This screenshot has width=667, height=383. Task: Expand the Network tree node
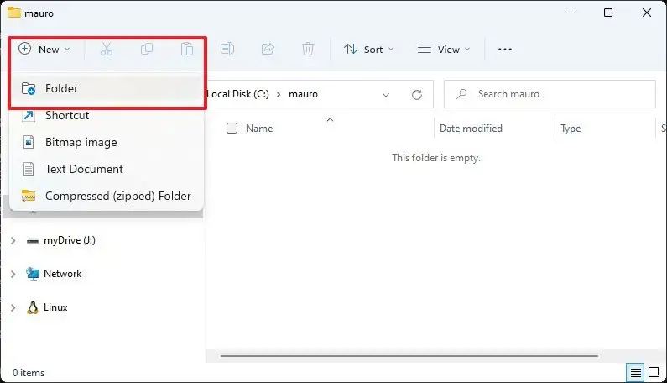[x=13, y=274]
